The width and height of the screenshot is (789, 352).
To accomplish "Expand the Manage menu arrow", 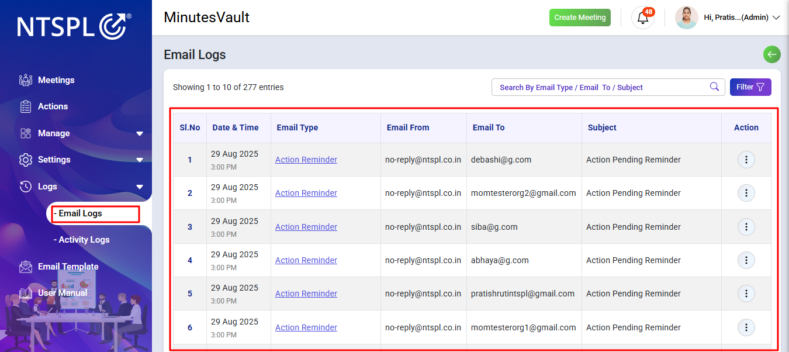I will [140, 134].
